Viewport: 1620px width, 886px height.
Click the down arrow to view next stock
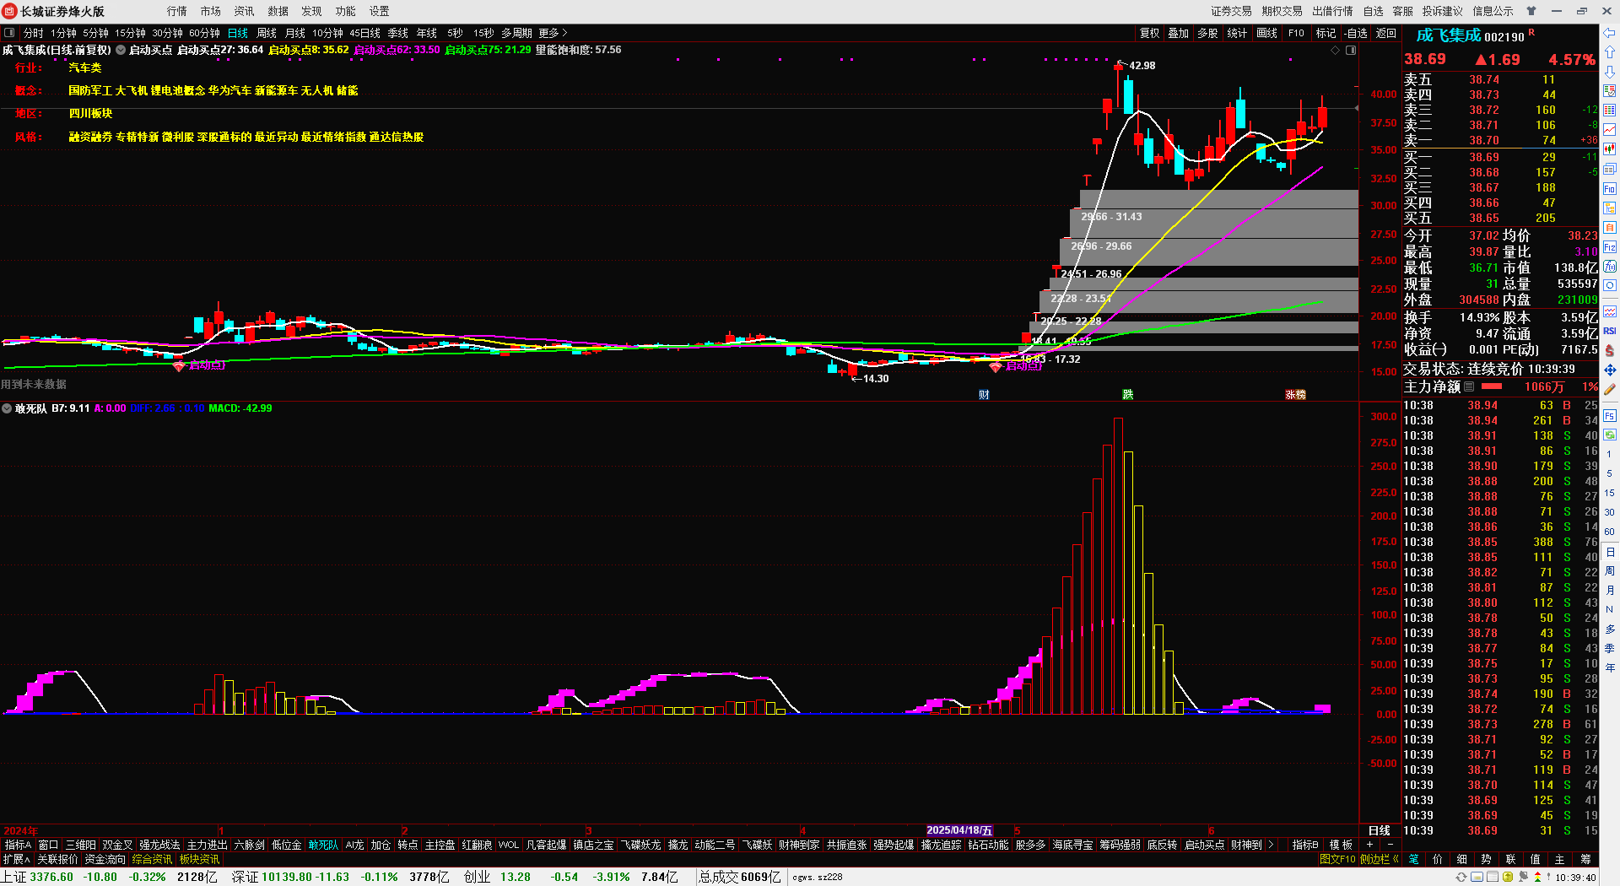pyautogui.click(x=1610, y=72)
